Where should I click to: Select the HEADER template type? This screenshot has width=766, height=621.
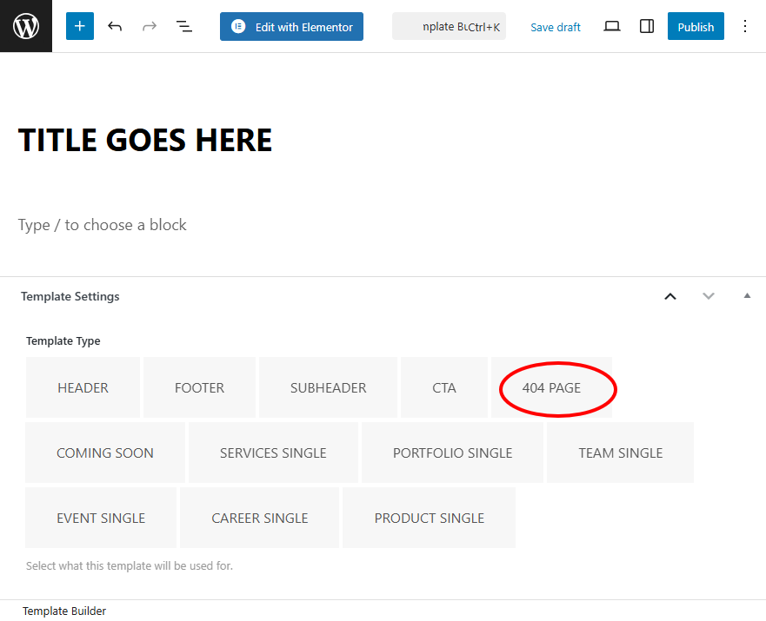coord(83,387)
